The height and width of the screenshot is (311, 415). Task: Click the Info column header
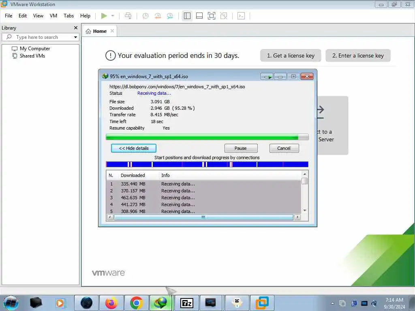pos(165,175)
